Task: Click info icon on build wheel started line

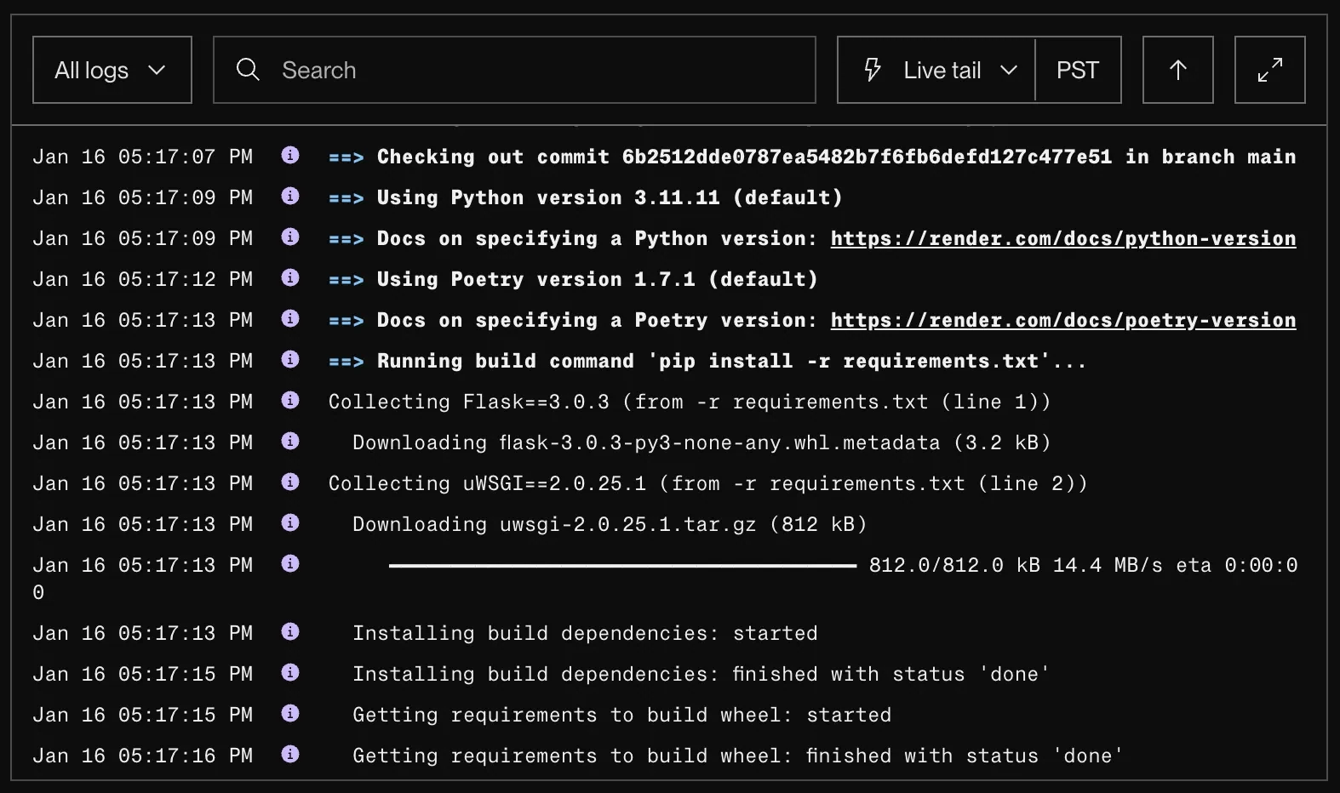Action: click(x=290, y=713)
